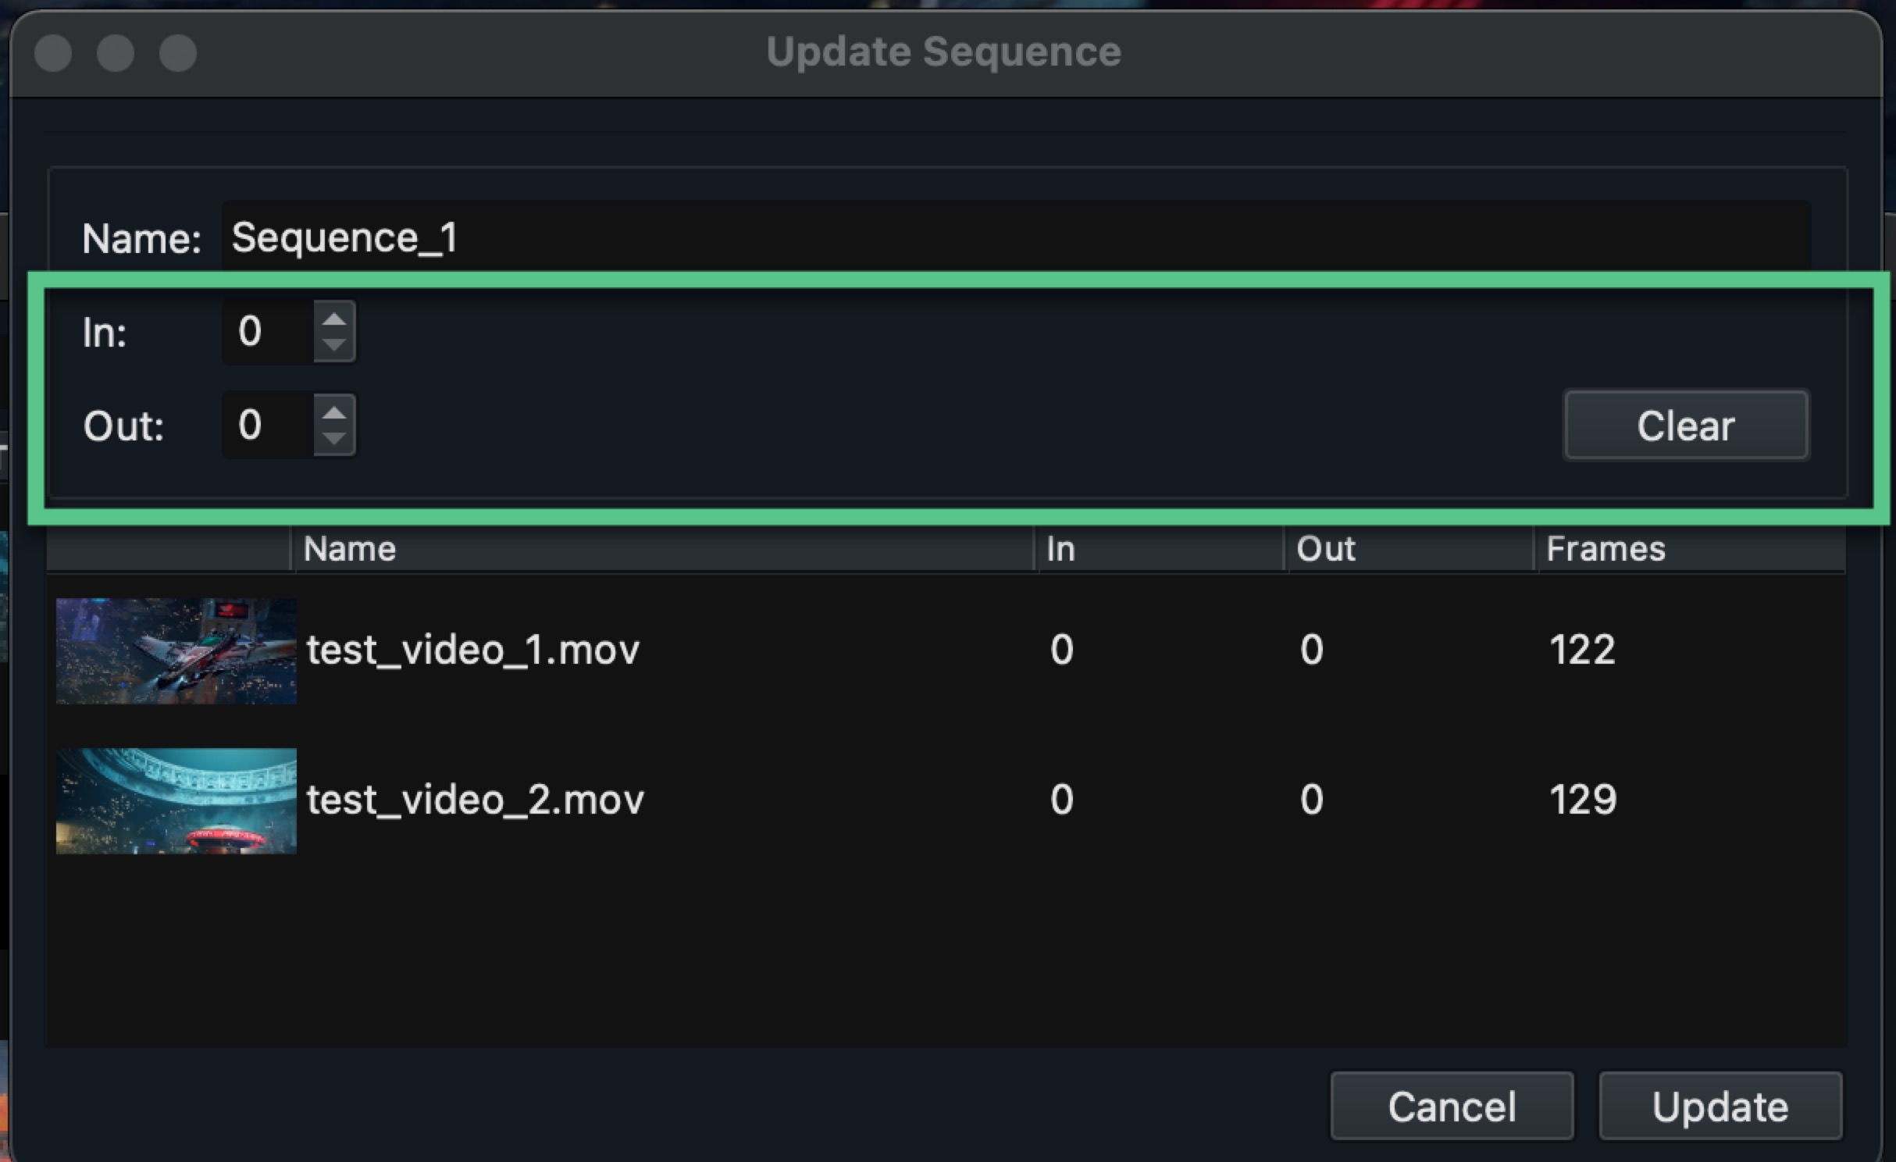This screenshot has width=1896, height=1162.
Task: Increment the Out value with up arrow
Action: click(x=335, y=410)
